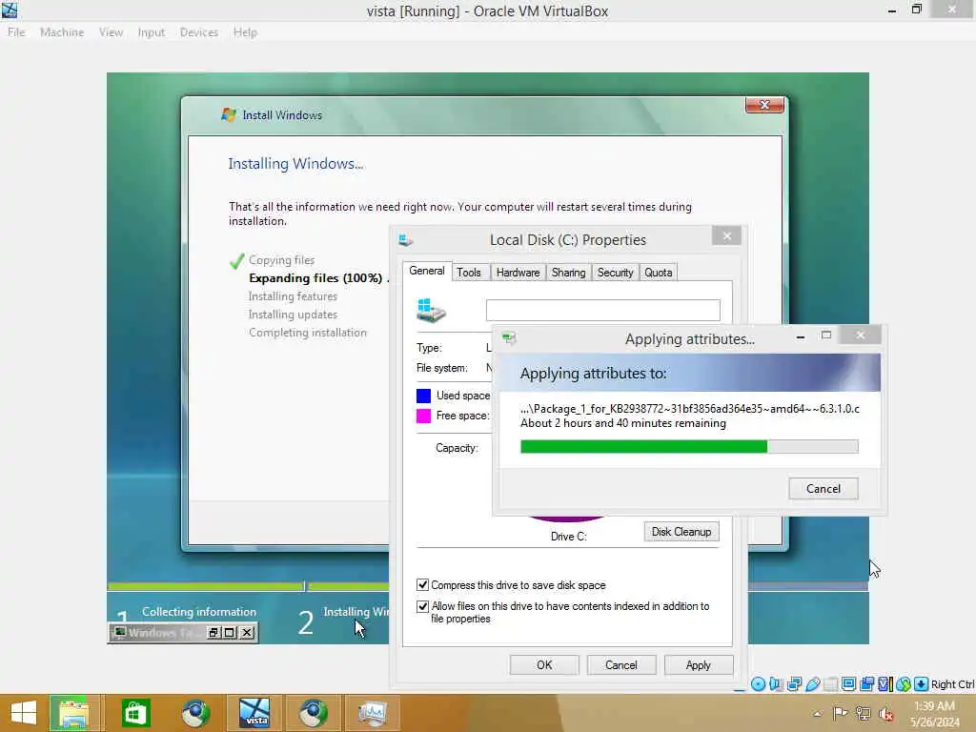
Task: Open the second Chromium taskbar icon
Action: click(313, 713)
